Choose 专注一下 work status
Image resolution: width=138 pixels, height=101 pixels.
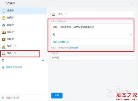[x=23, y=46]
